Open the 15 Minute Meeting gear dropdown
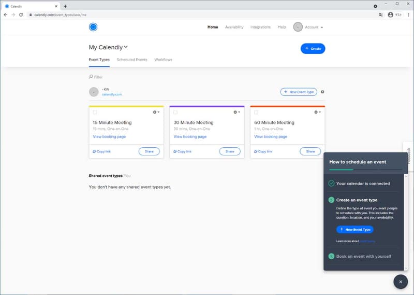 coord(156,112)
